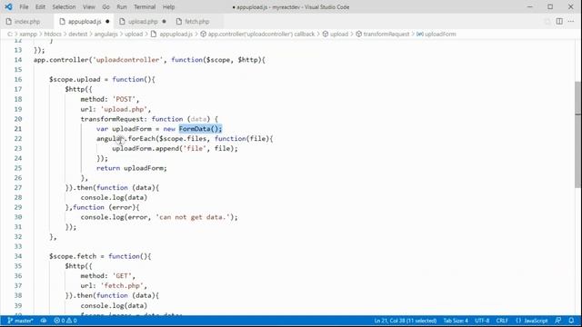This screenshot has width=582, height=327.
Task: Click line number 21 in the gutter
Action: (18, 129)
